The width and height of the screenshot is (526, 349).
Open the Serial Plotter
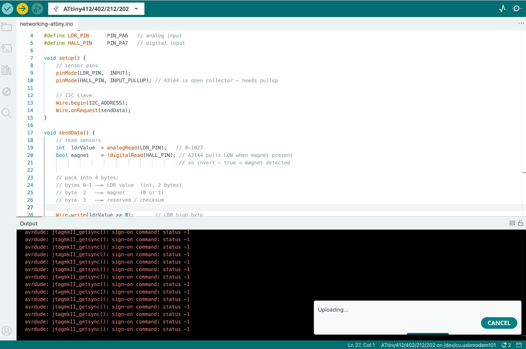(x=502, y=9)
